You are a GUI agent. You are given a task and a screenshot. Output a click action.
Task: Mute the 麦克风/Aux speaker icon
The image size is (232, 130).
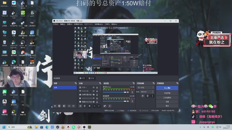click(128, 92)
